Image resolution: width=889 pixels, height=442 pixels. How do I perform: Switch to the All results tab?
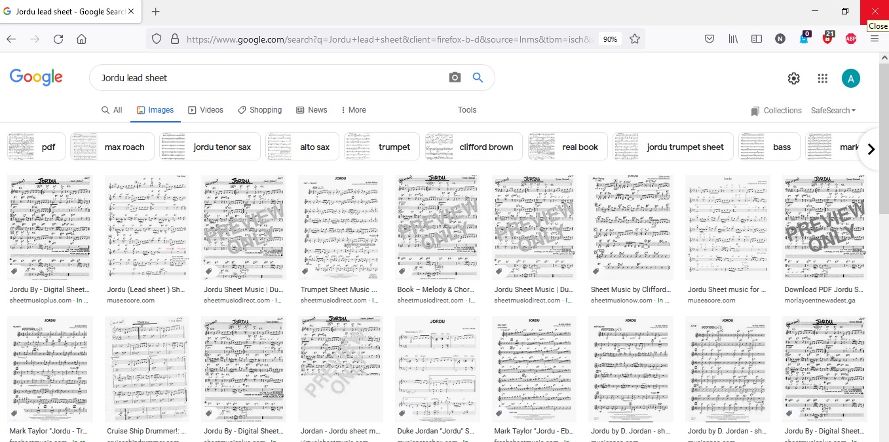[112, 110]
